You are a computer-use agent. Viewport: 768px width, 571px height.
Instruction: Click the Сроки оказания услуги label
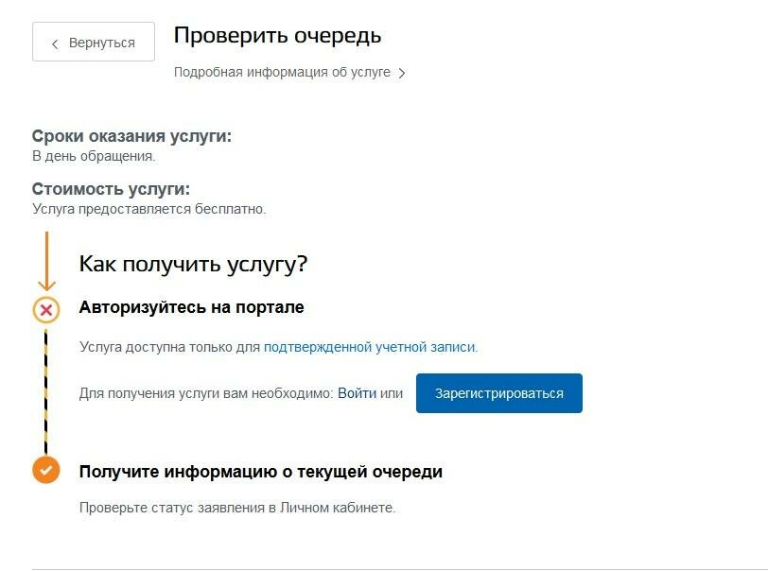coord(131,135)
